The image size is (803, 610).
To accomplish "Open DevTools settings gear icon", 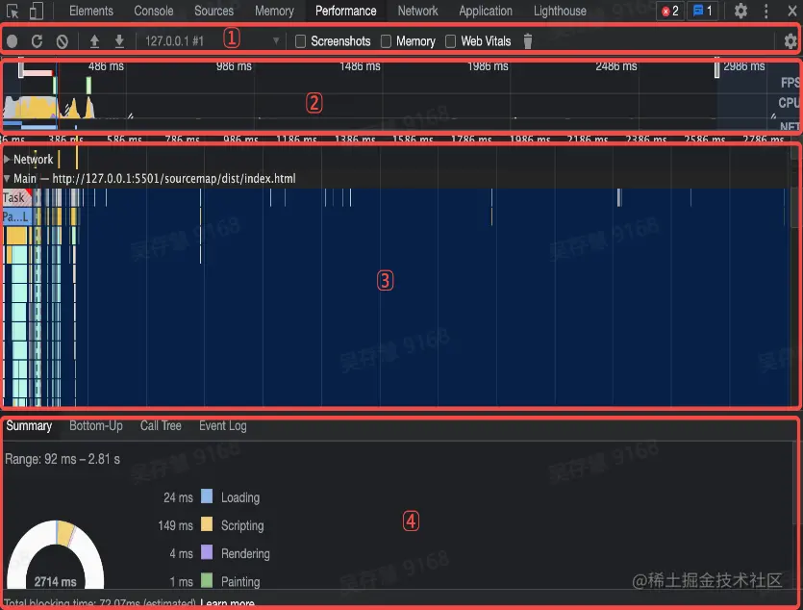I will click(740, 11).
